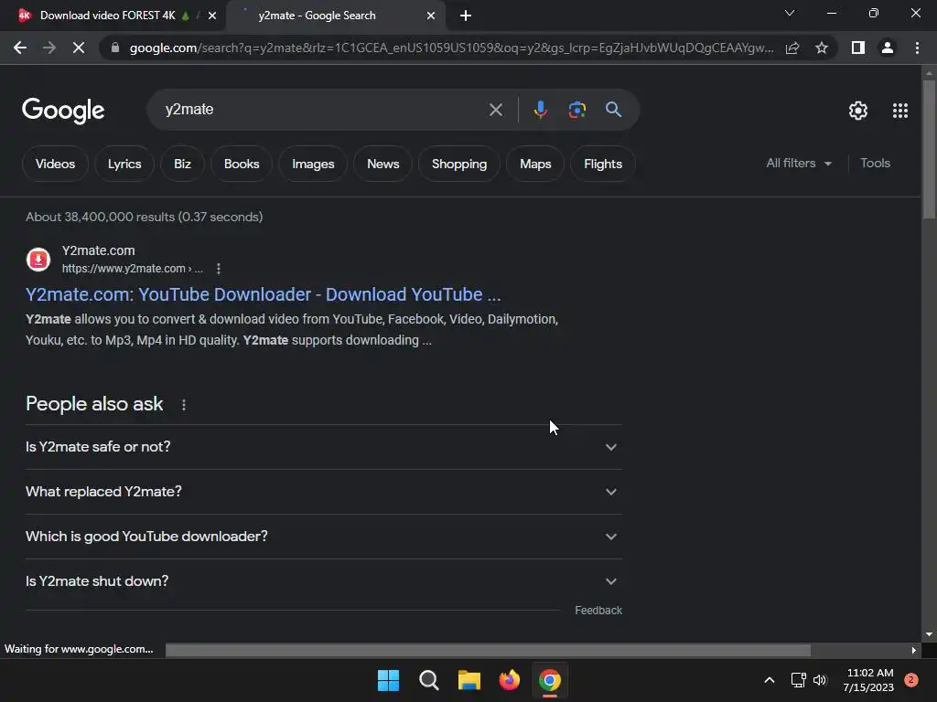The height and width of the screenshot is (702, 937).
Task: Open People also ask options menu
Action: pyautogui.click(x=183, y=405)
